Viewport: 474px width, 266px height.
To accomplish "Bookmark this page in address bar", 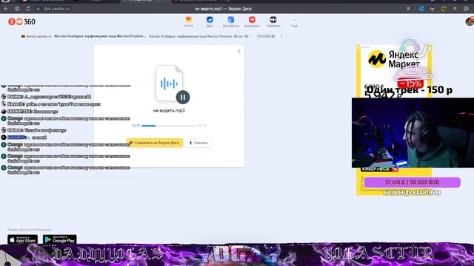I will pyautogui.click(x=408, y=9).
